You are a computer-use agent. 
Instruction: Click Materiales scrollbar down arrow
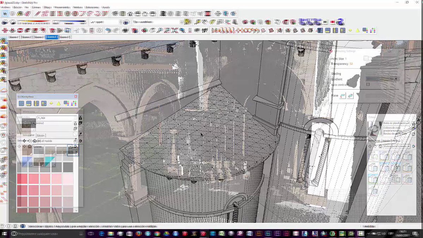pos(76,210)
